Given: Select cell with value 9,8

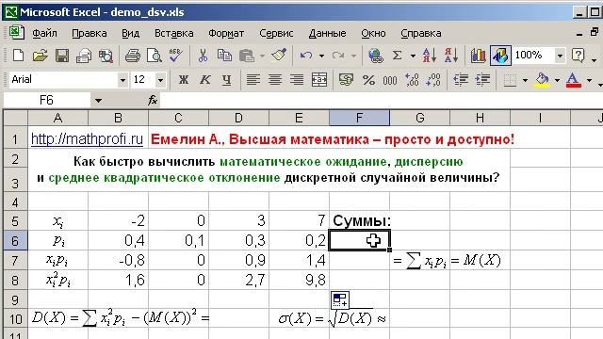Looking at the screenshot, I should [x=300, y=281].
